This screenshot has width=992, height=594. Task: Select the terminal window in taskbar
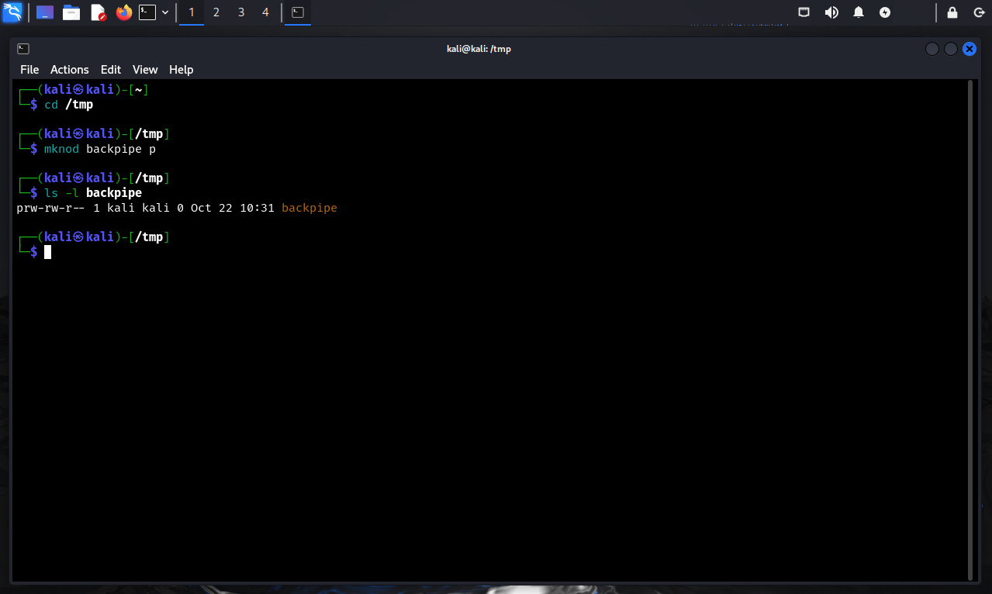(298, 12)
